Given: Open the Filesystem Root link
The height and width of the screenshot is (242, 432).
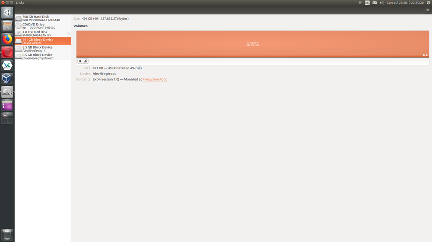Looking at the screenshot, I should coord(155,79).
